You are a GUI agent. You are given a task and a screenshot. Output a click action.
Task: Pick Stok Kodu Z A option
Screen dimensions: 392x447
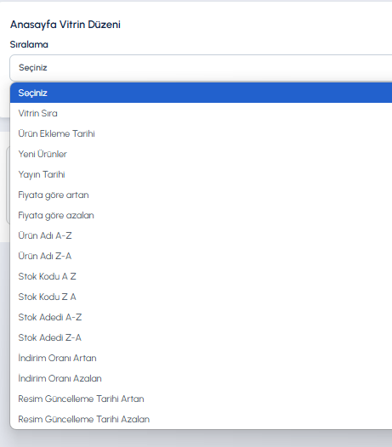coord(202,297)
